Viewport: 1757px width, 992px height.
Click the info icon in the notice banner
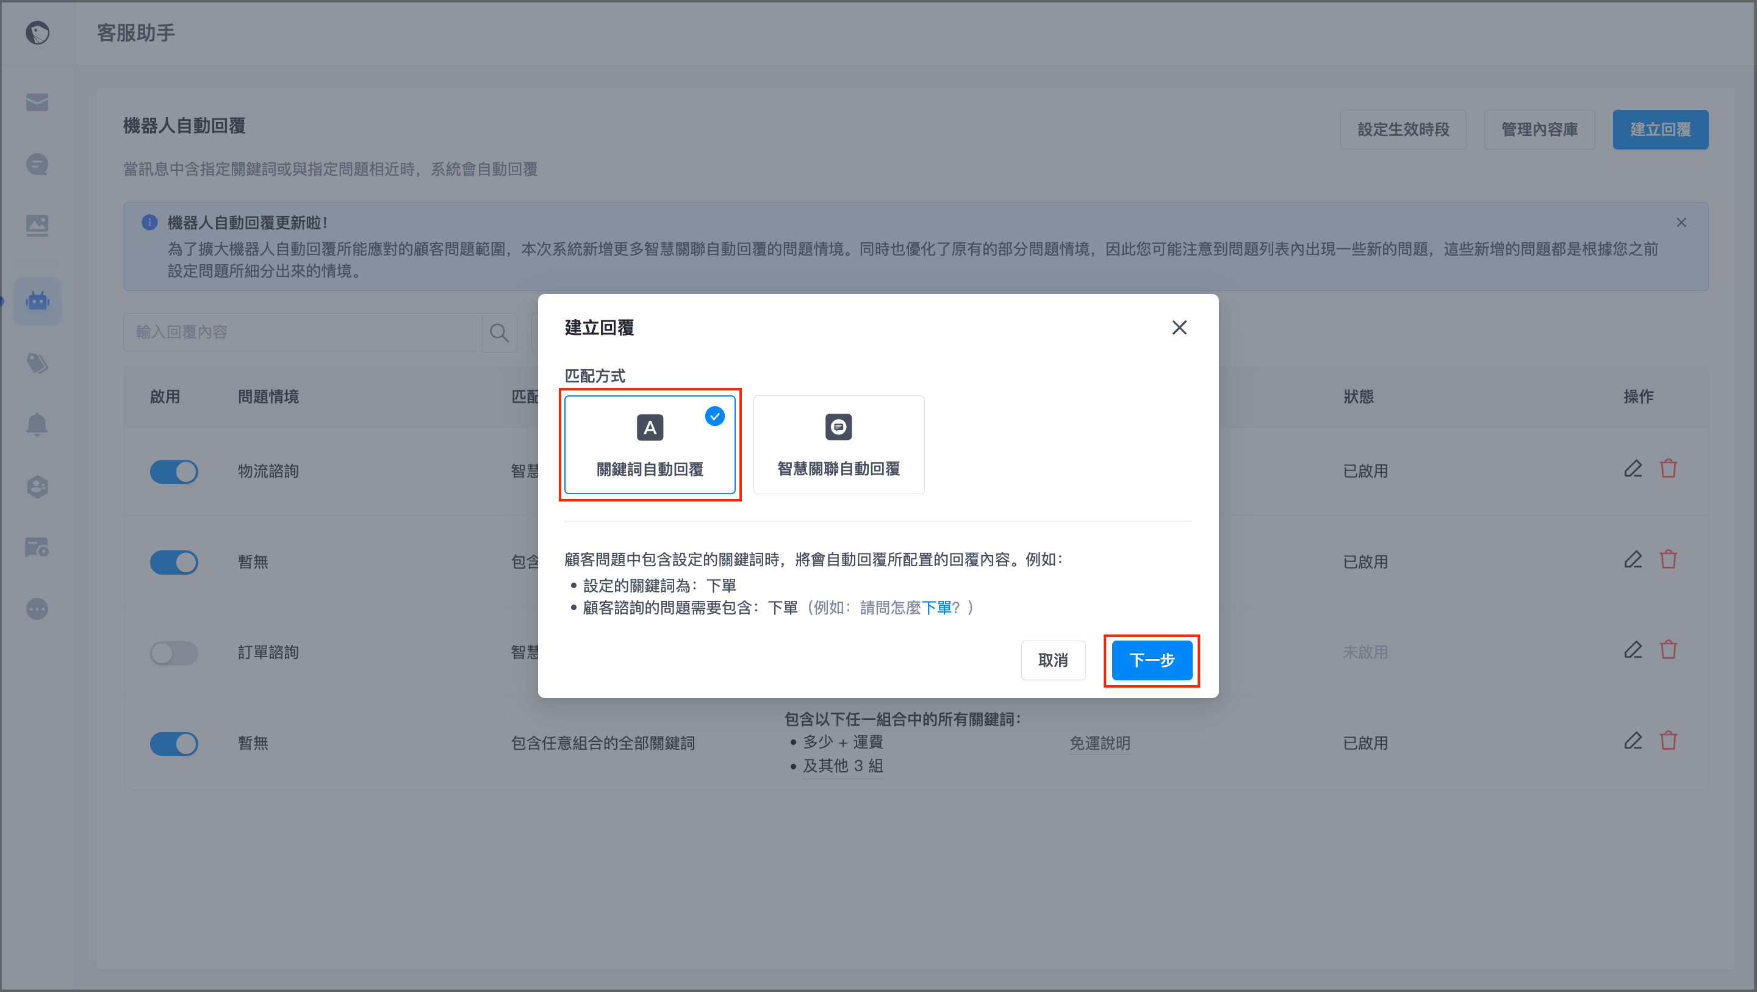pos(149,223)
